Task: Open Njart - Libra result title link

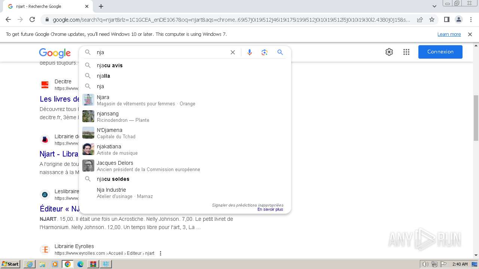Action: coord(59,154)
